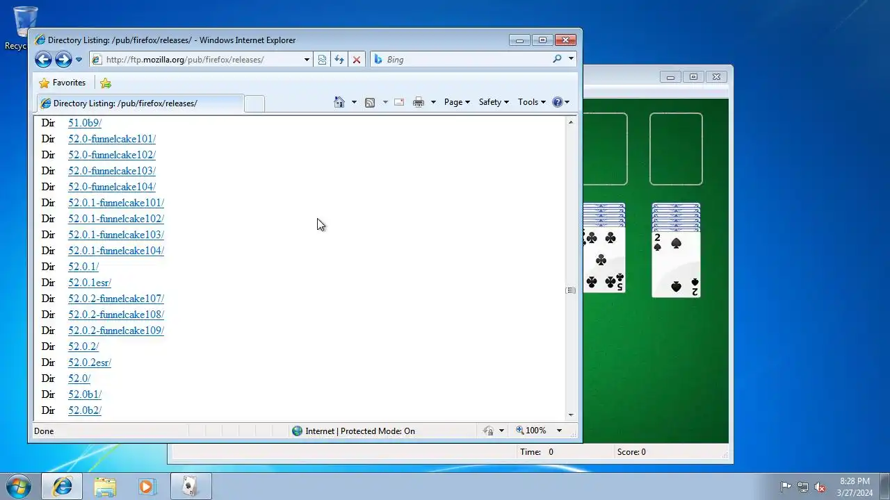Stop loading with the red X icon

click(x=357, y=60)
